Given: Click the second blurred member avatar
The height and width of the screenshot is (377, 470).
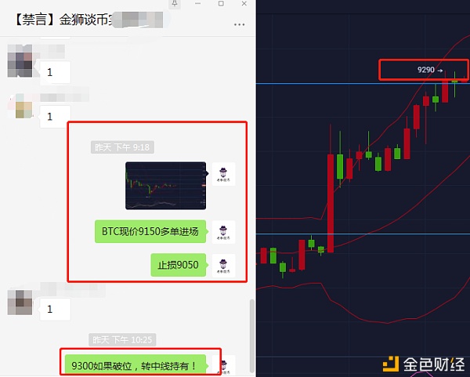Looking at the screenshot, I should [x=24, y=110].
